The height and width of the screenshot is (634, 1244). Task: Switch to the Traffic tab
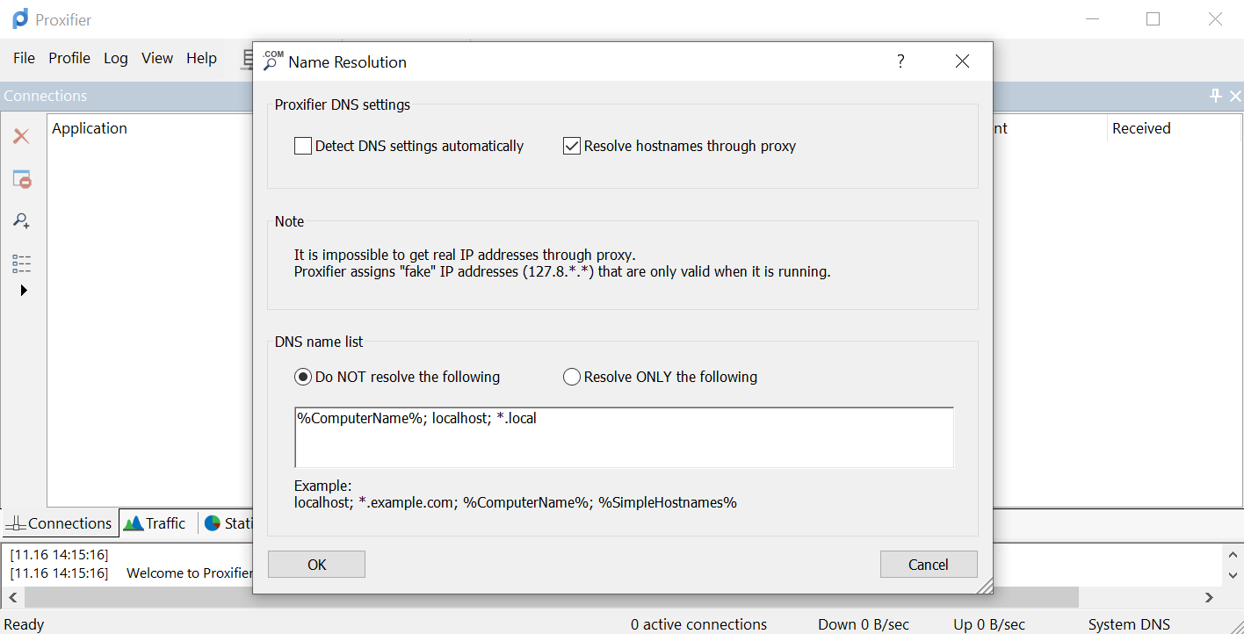pos(155,523)
